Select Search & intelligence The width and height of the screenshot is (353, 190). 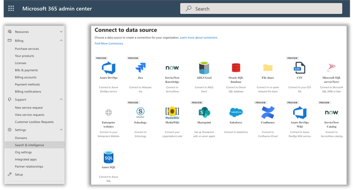[x=35, y=145]
